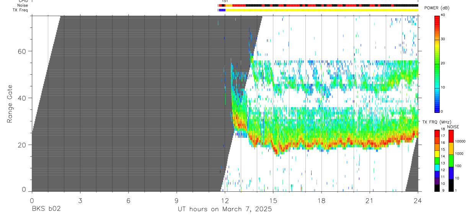Select the "9" tick on the UT hours axis
The image size is (470, 217).
tap(176, 201)
